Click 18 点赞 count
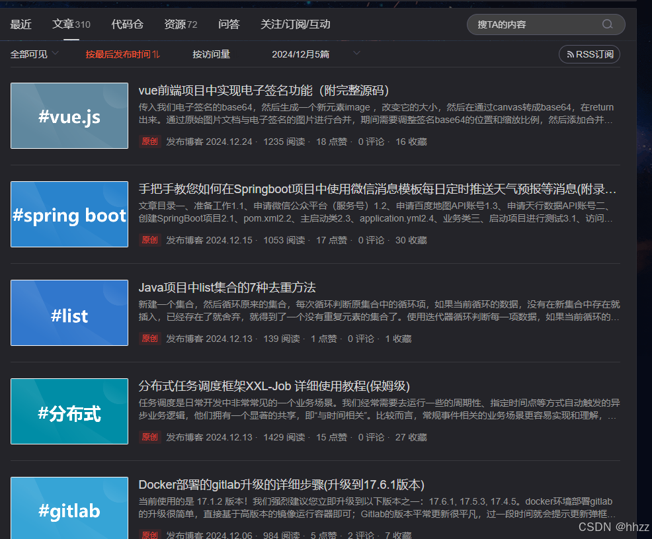652x539 pixels. (x=331, y=142)
